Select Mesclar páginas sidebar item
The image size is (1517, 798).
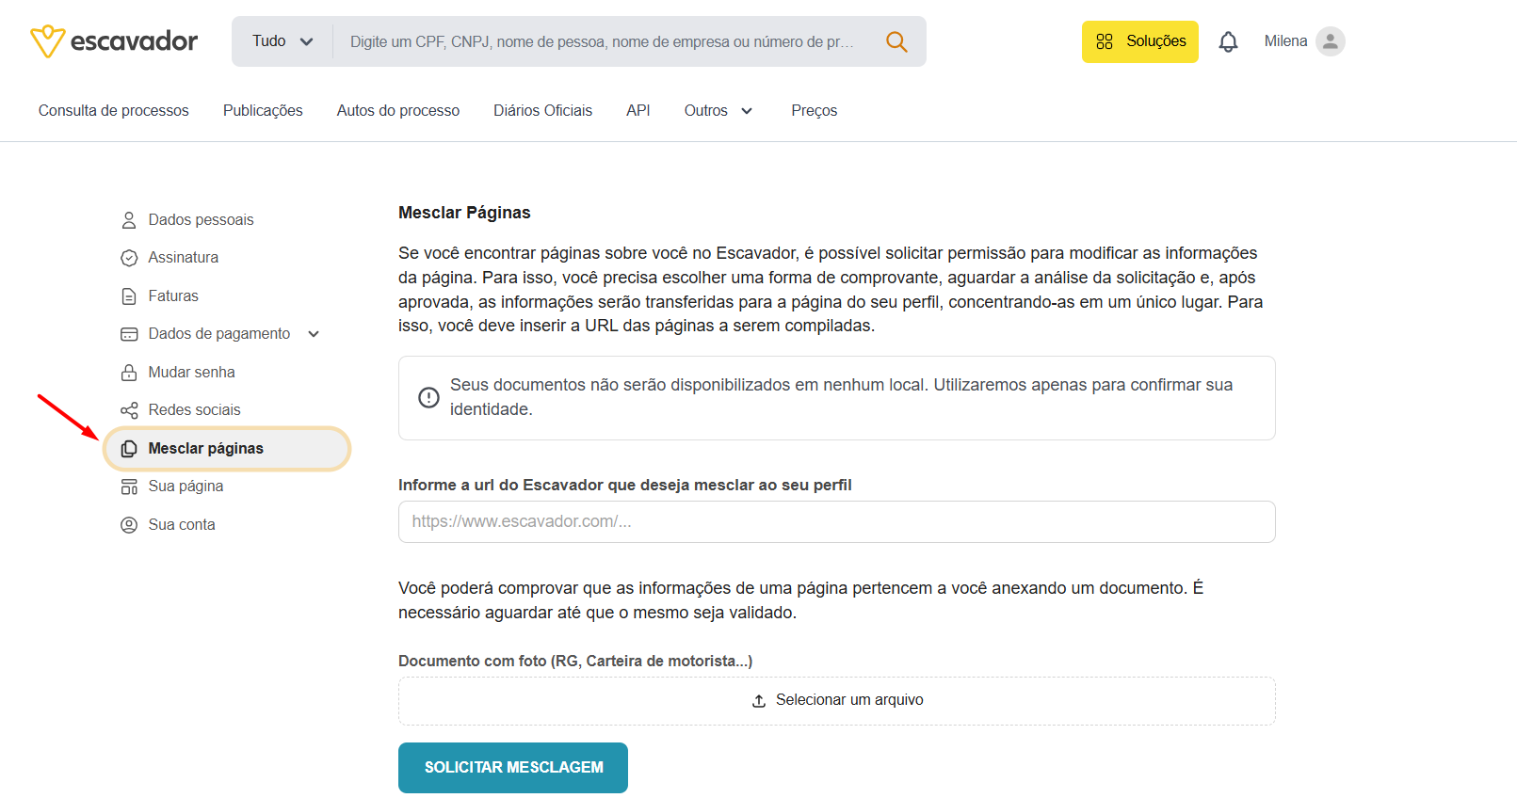pos(227,449)
